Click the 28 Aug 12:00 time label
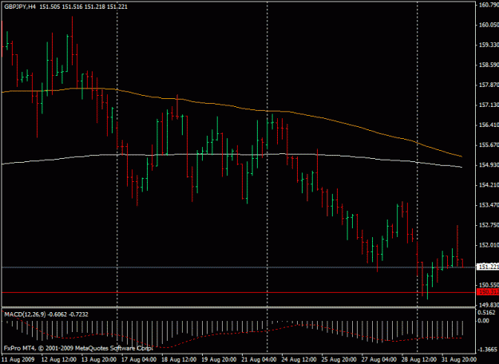499x364 pixels. coord(419,359)
